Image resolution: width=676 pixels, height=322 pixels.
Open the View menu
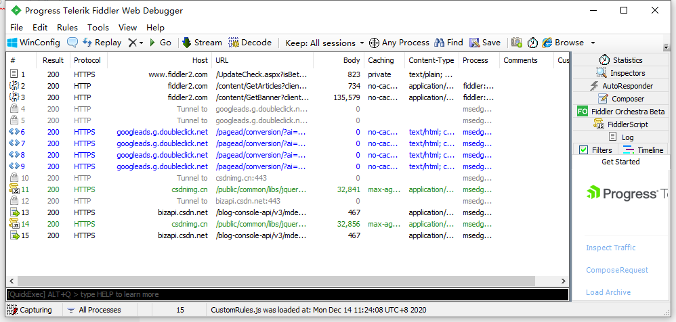click(127, 28)
